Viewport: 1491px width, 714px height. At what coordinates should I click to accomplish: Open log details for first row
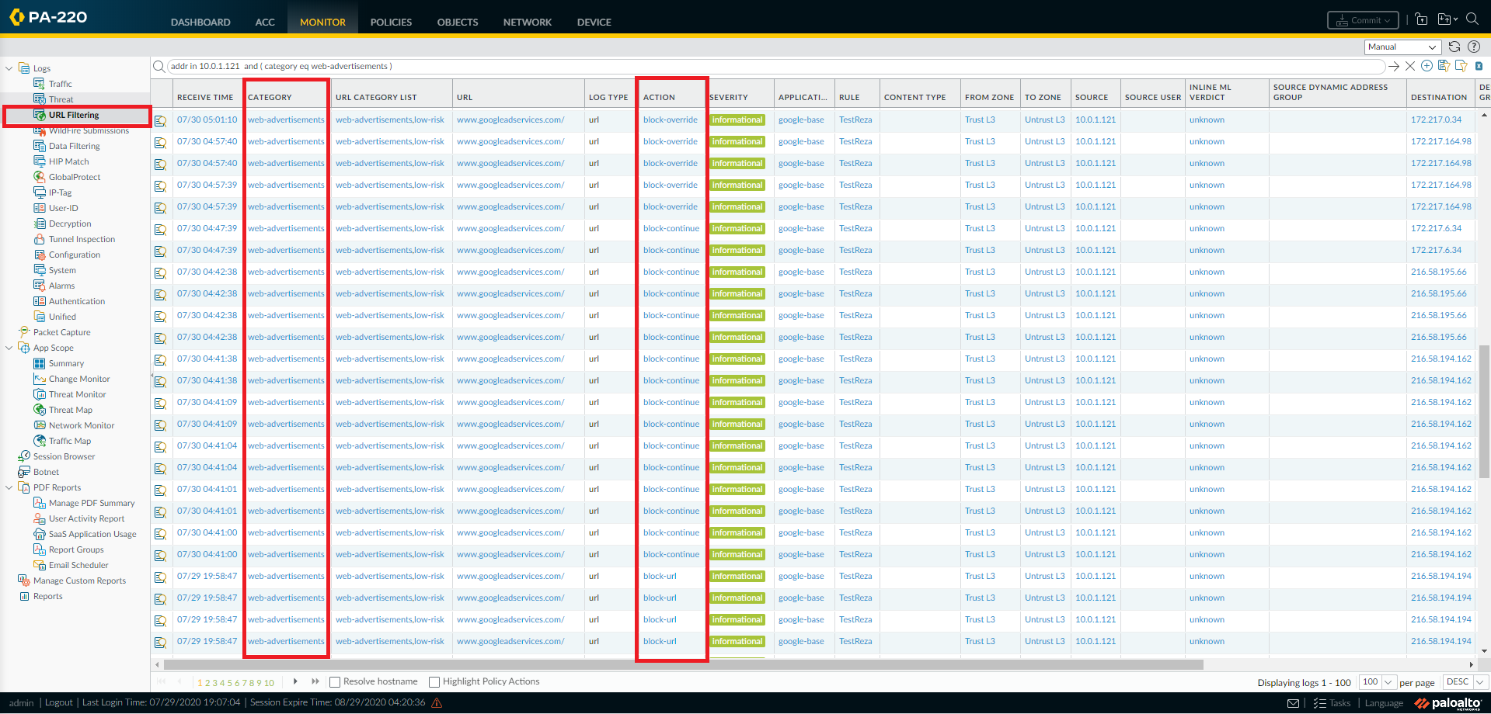coord(161,121)
